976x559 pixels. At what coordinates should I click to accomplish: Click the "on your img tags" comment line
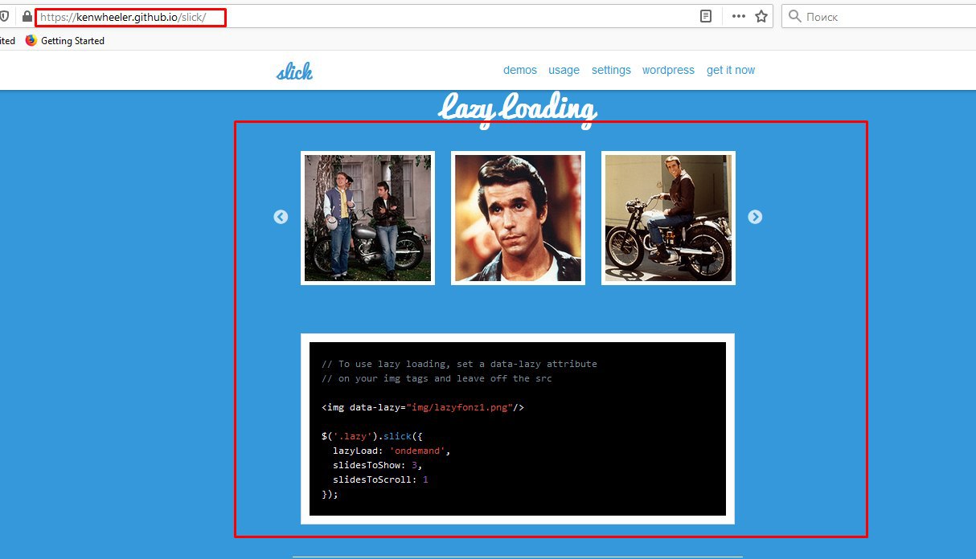tap(437, 378)
